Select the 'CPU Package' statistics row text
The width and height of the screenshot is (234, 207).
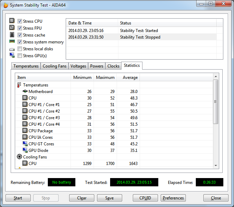[x=41, y=131]
